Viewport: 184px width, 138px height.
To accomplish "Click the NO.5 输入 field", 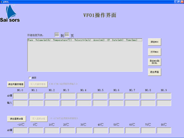I will click(x=100, y=103).
